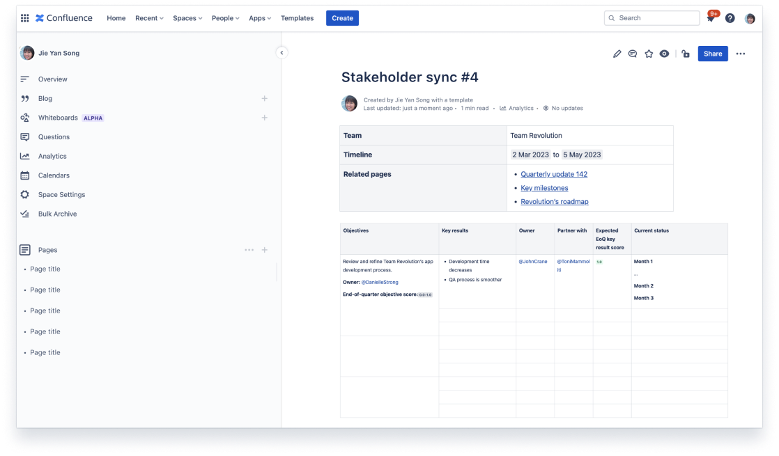
Task: Click the blue Create button
Action: [342, 18]
